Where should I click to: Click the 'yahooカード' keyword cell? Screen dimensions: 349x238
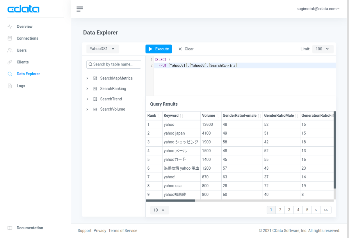click(x=181, y=159)
